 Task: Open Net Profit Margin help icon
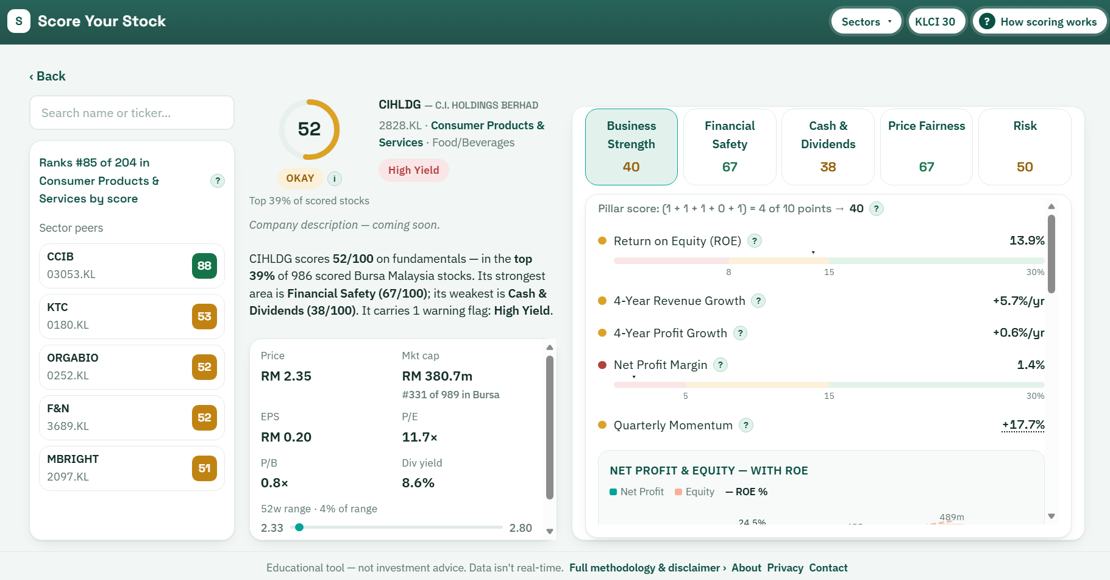720,365
